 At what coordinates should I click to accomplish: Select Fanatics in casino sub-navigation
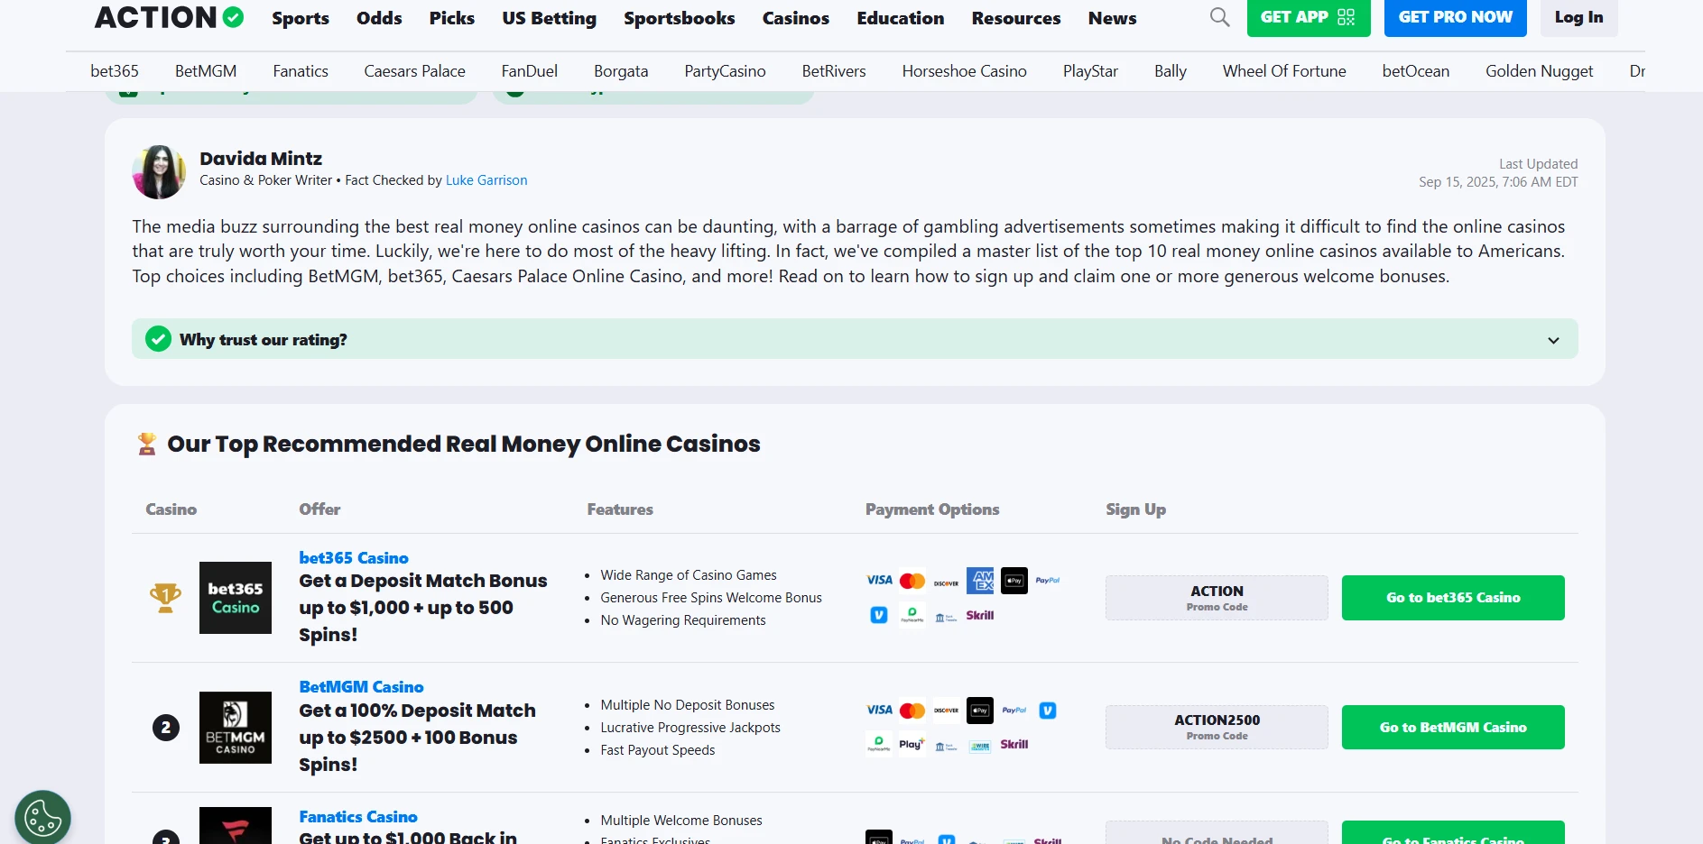(x=301, y=71)
